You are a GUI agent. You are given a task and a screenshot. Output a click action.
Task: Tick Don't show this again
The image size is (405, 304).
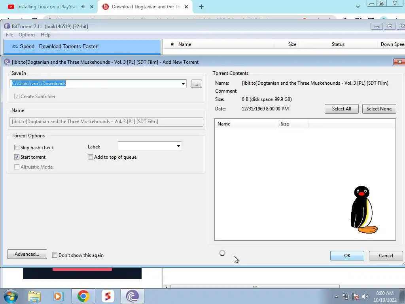click(55, 255)
